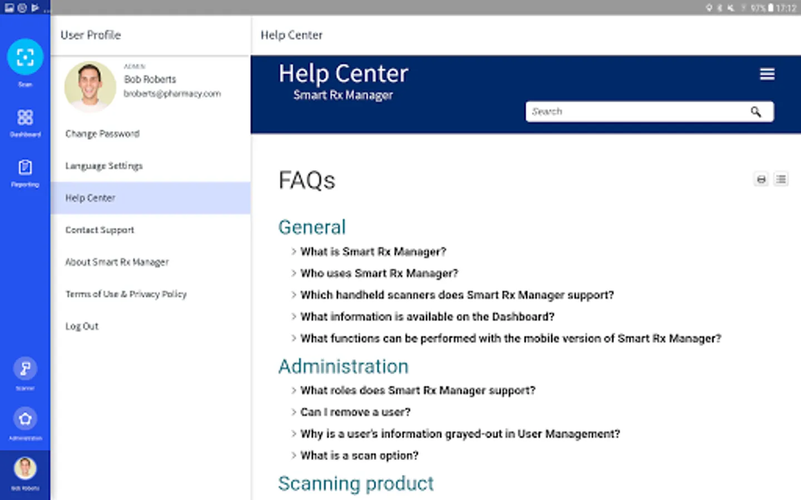Image resolution: width=801 pixels, height=500 pixels.
Task: Tap the battery indicator in status bar
Action: click(x=771, y=8)
